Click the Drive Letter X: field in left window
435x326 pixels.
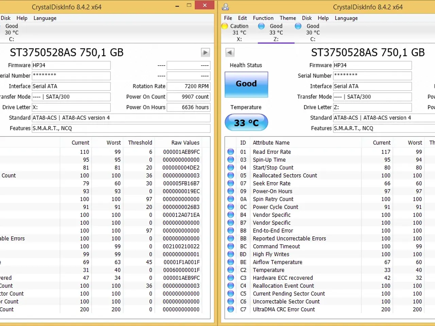point(71,107)
